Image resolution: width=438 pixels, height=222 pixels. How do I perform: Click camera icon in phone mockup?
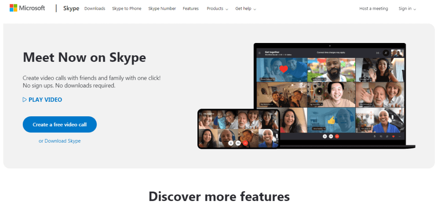[238, 143]
